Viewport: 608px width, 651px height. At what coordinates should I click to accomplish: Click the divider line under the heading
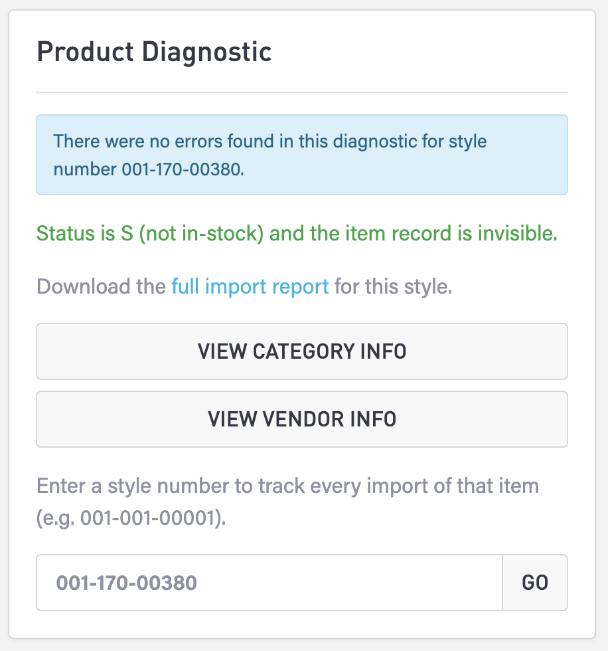point(302,92)
